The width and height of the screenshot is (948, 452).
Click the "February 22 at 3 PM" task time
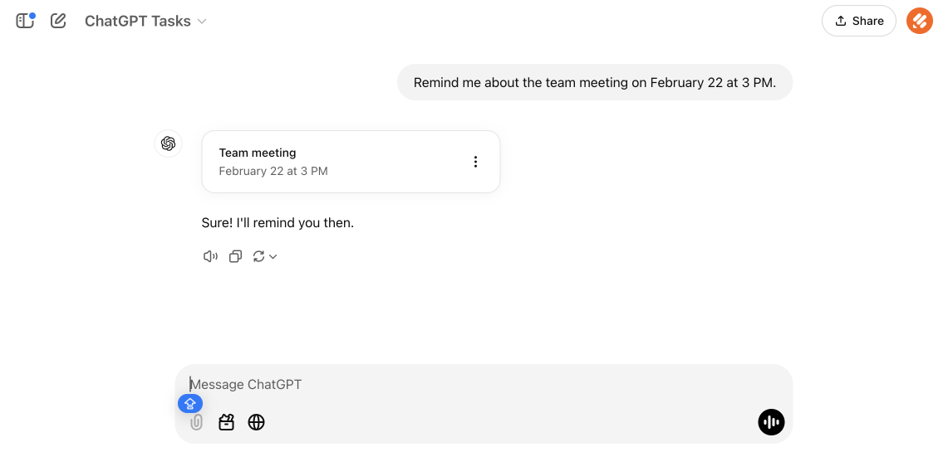(273, 171)
